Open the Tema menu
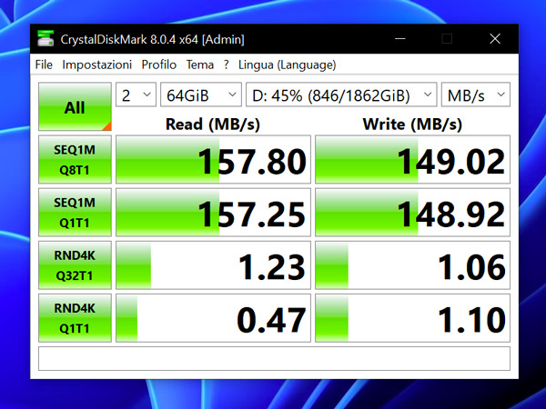Viewport: 546px width, 409px height. (x=200, y=65)
